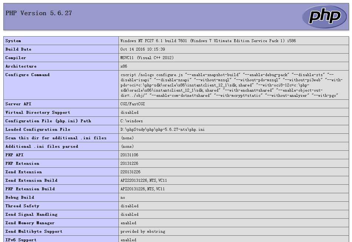Screen dimensions: 352x242
Task: Select 'provided by mbstring' value
Action: coord(143,231)
